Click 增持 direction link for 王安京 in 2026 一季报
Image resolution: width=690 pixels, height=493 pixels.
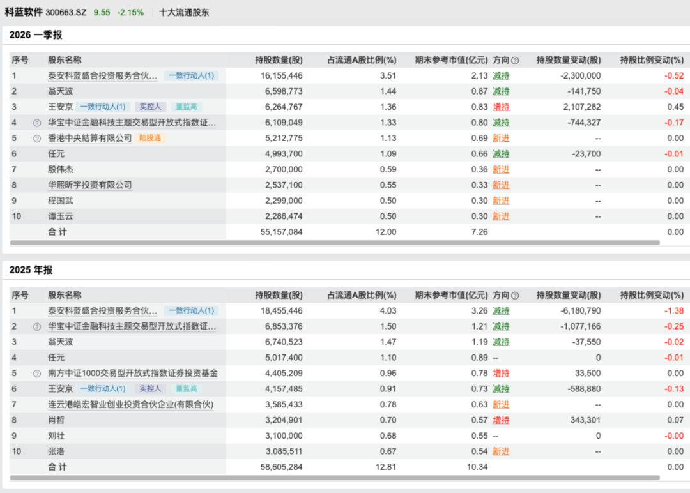click(x=501, y=107)
